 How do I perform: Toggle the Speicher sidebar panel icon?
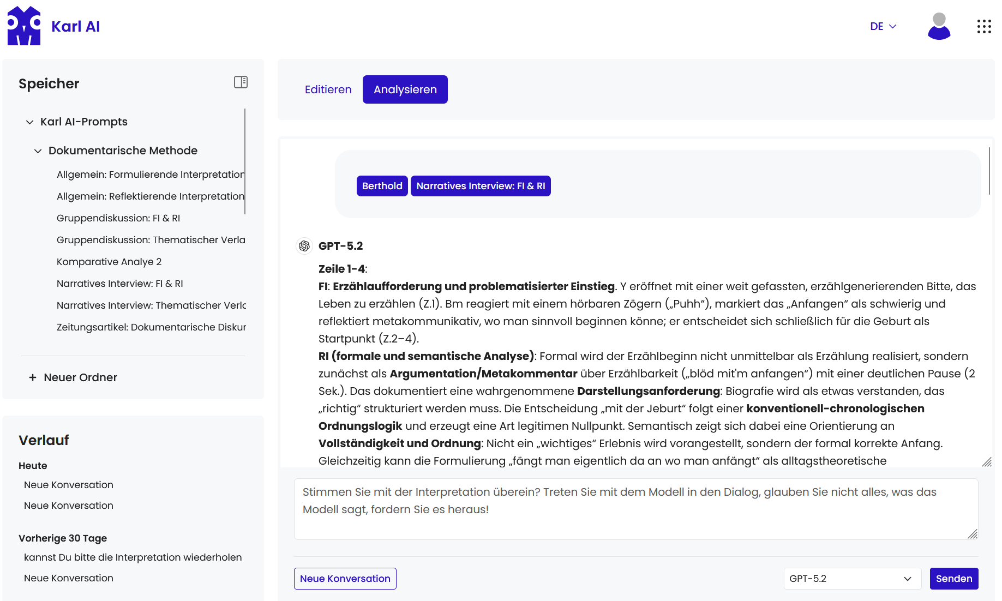point(241,82)
